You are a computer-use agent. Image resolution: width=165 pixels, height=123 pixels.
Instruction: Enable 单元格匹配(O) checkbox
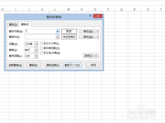tap(41, 48)
